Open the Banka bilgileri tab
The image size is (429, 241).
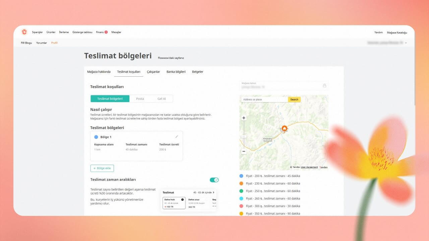coord(176,72)
